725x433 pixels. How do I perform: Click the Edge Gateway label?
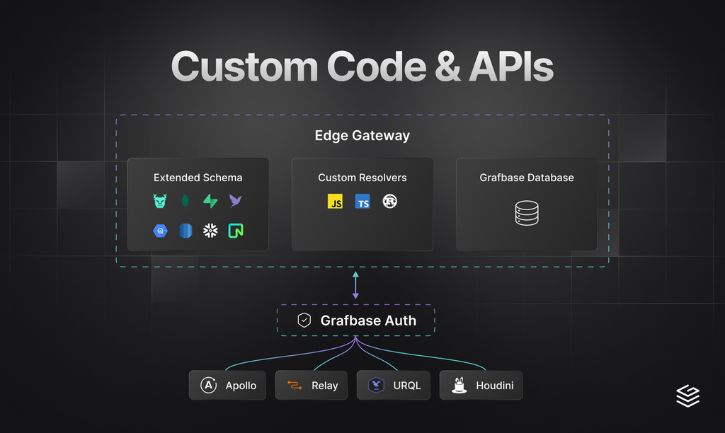362,135
